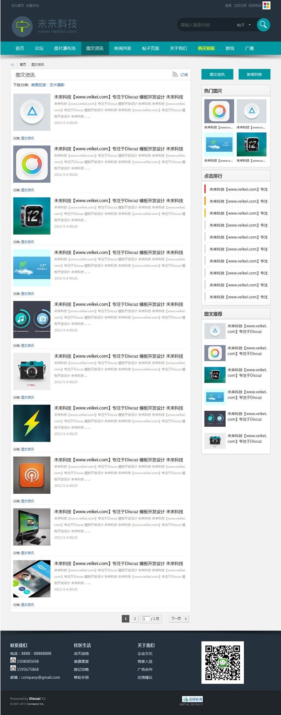Click the next page arrow button 下一页
The image size is (281, 715).
179,618
